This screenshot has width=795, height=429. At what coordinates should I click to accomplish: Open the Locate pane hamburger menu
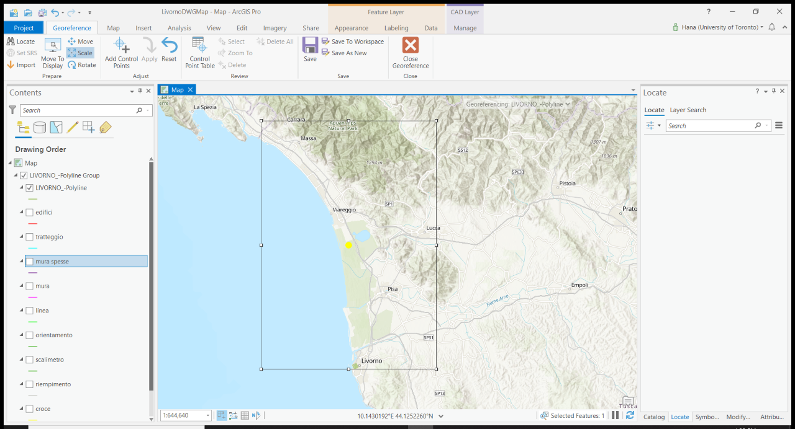coord(779,125)
